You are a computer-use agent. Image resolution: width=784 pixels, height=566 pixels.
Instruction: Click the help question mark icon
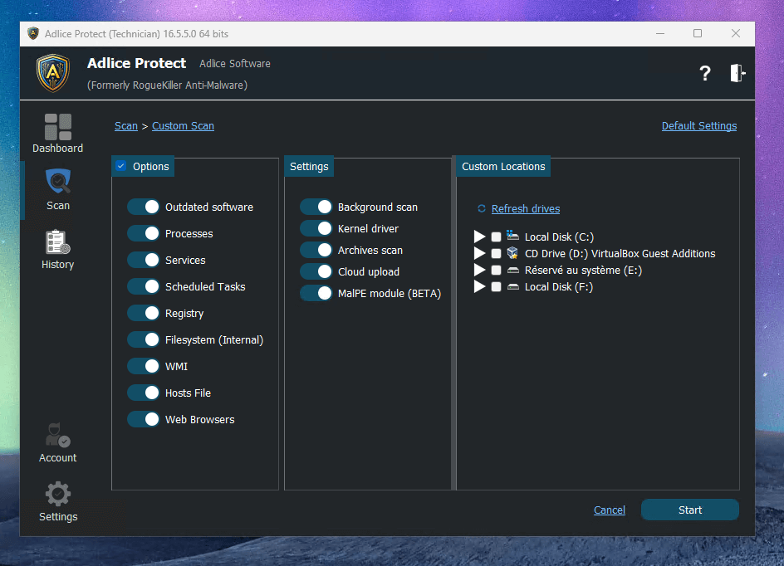[x=705, y=73]
